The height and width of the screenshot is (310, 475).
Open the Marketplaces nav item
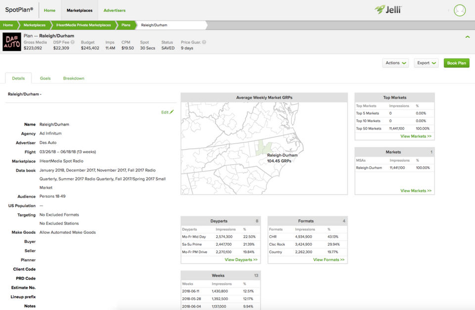[79, 10]
